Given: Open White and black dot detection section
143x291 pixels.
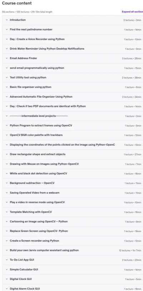Looking at the screenshot, I should click(73, 173).
